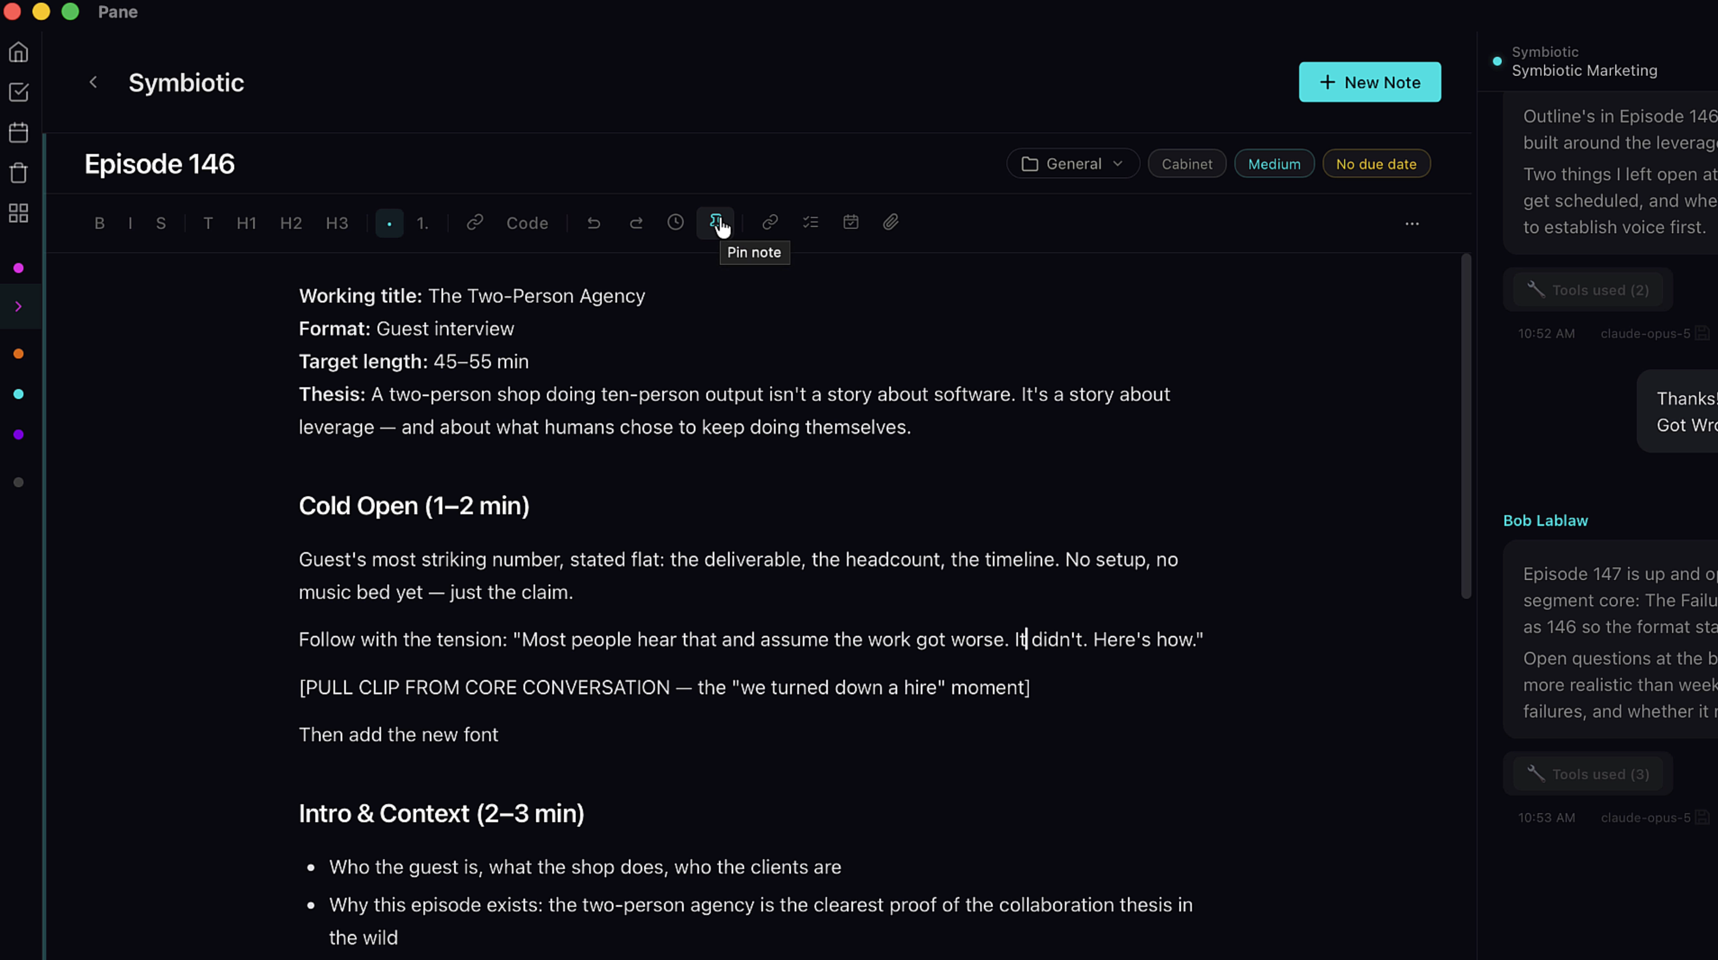Image resolution: width=1718 pixels, height=960 pixels.
Task: Select the cyan dot workspace in the sidebar
Action: point(18,394)
